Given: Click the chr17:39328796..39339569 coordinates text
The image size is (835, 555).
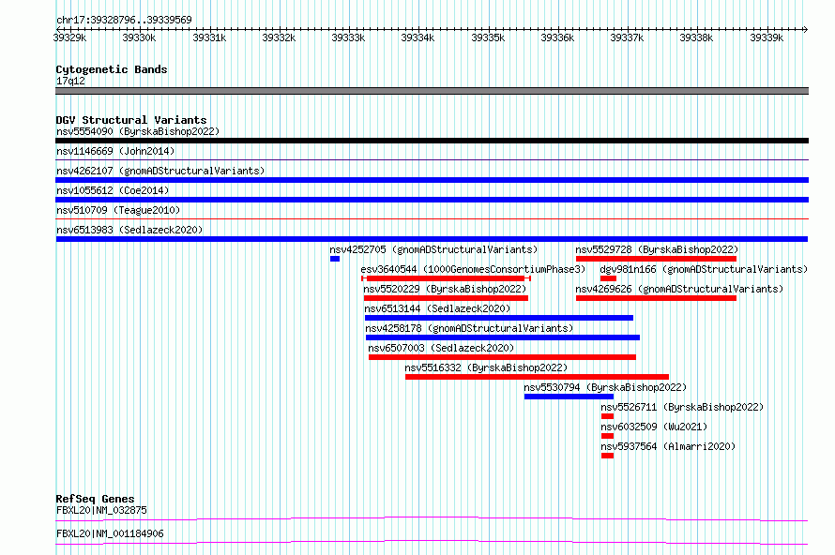Looking at the screenshot, I should point(124,20).
